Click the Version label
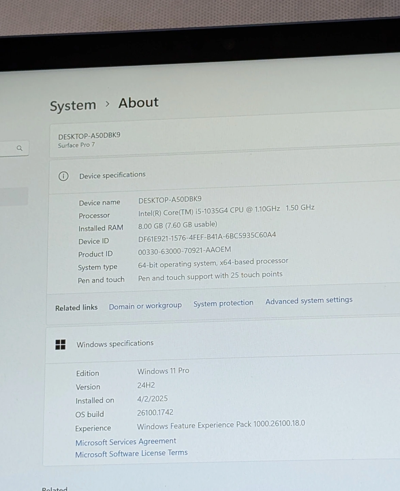This screenshot has width=400, height=491. [88, 387]
